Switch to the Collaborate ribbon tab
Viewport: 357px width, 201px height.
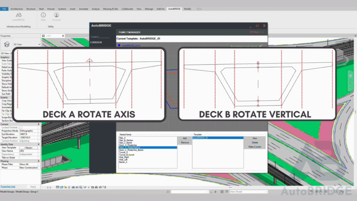127,9
